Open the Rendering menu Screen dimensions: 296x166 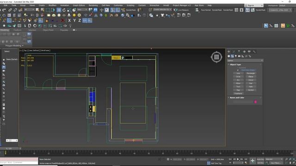coord(93,5)
